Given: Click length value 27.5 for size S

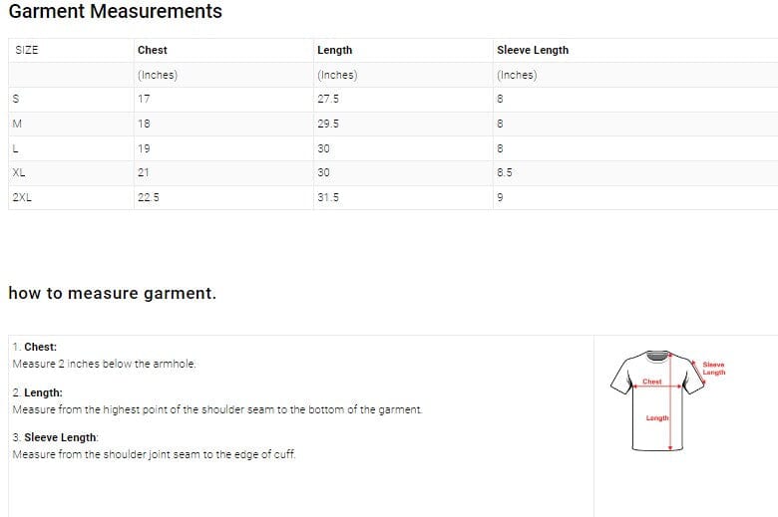Looking at the screenshot, I should click(328, 100).
